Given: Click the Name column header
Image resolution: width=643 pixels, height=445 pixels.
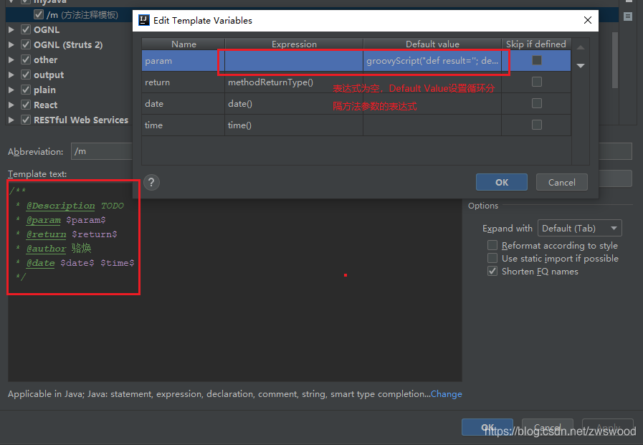Looking at the screenshot, I should coord(184,44).
